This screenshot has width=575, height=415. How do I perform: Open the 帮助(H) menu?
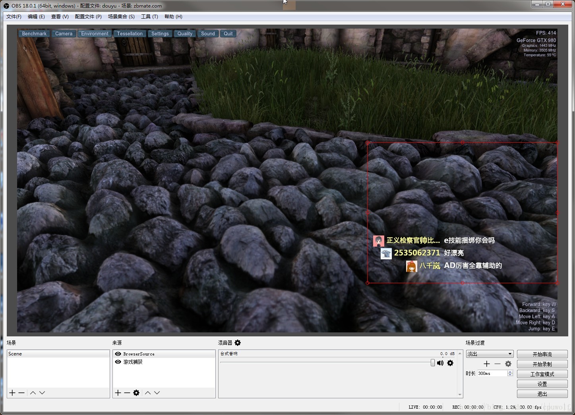click(x=173, y=17)
